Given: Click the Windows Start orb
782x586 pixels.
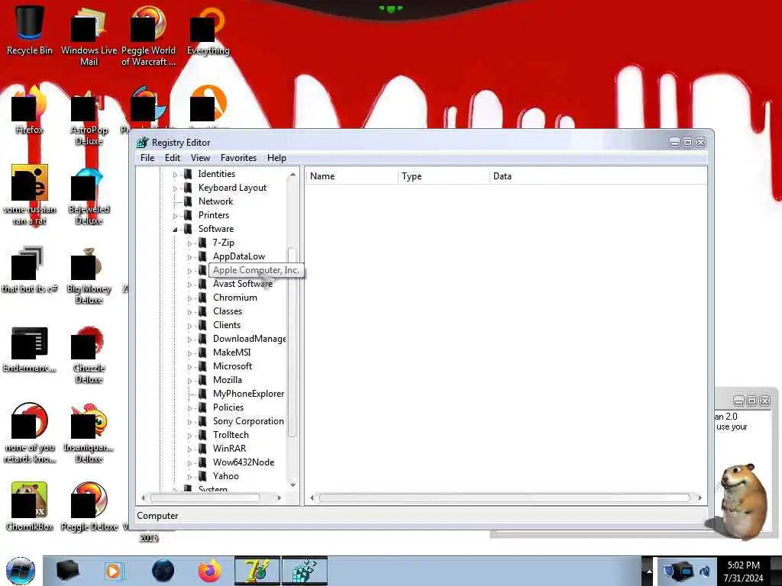Looking at the screenshot, I should click(21, 571).
